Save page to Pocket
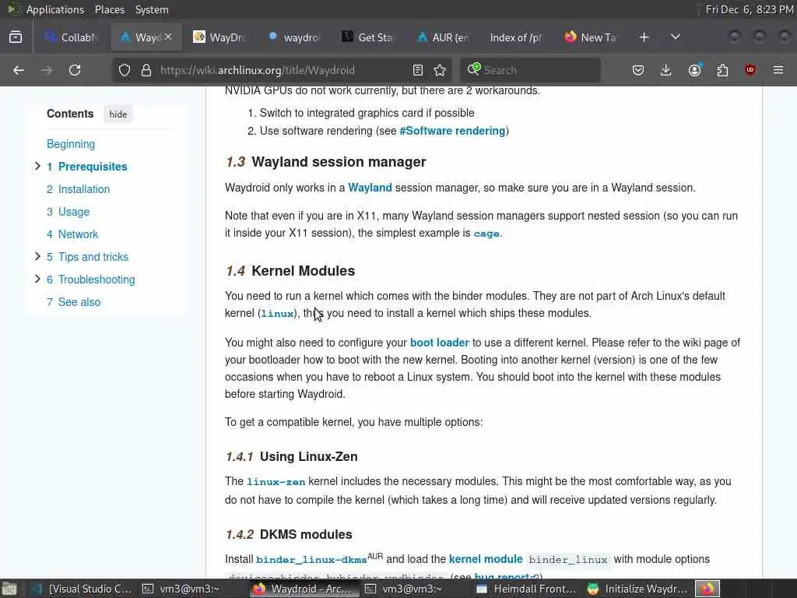 638,70
